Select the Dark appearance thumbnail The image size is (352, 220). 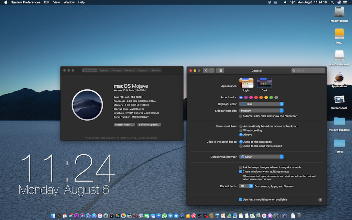(264, 83)
